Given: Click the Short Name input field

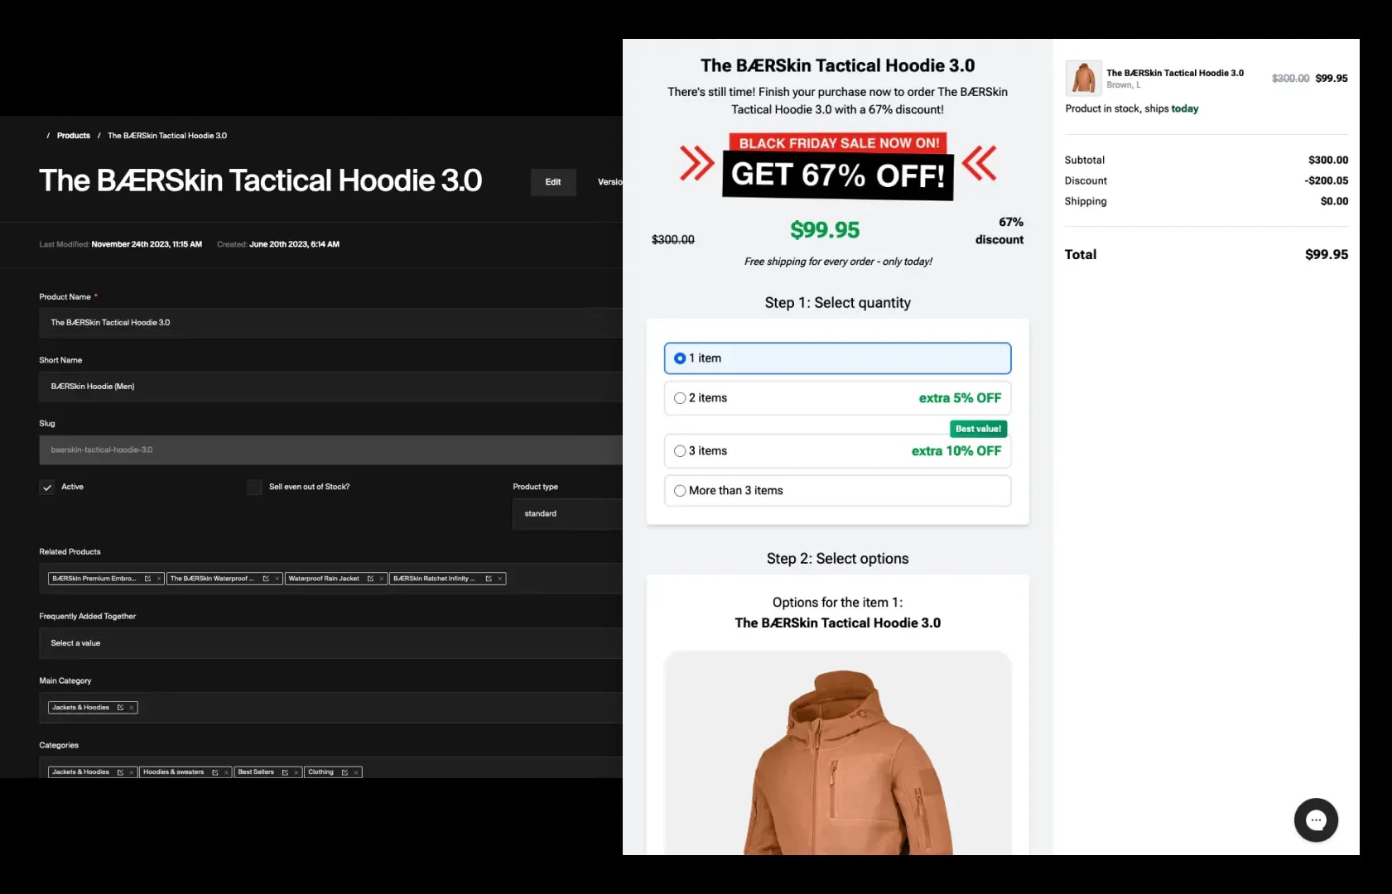Looking at the screenshot, I should 330,387.
